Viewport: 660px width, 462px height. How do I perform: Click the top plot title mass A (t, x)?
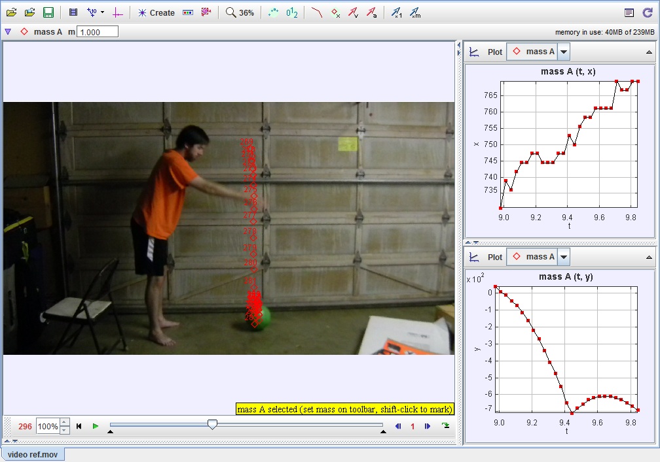pyautogui.click(x=568, y=71)
